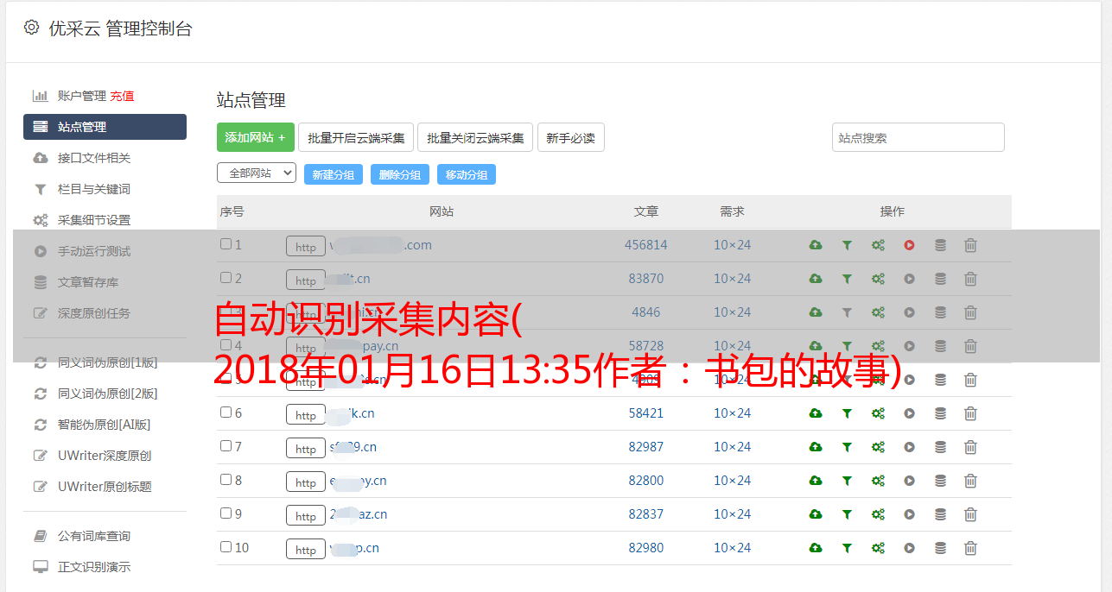
Task: Click 批量关闭云端采集 button
Action: 475,137
